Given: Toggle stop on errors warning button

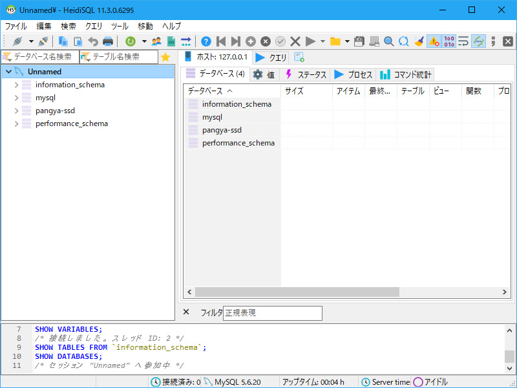Looking at the screenshot, I should pyautogui.click(x=434, y=41).
